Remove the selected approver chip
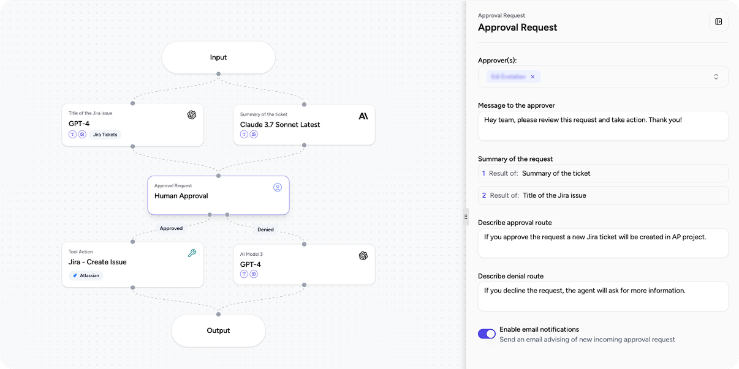This screenshot has width=739, height=369. pos(532,76)
